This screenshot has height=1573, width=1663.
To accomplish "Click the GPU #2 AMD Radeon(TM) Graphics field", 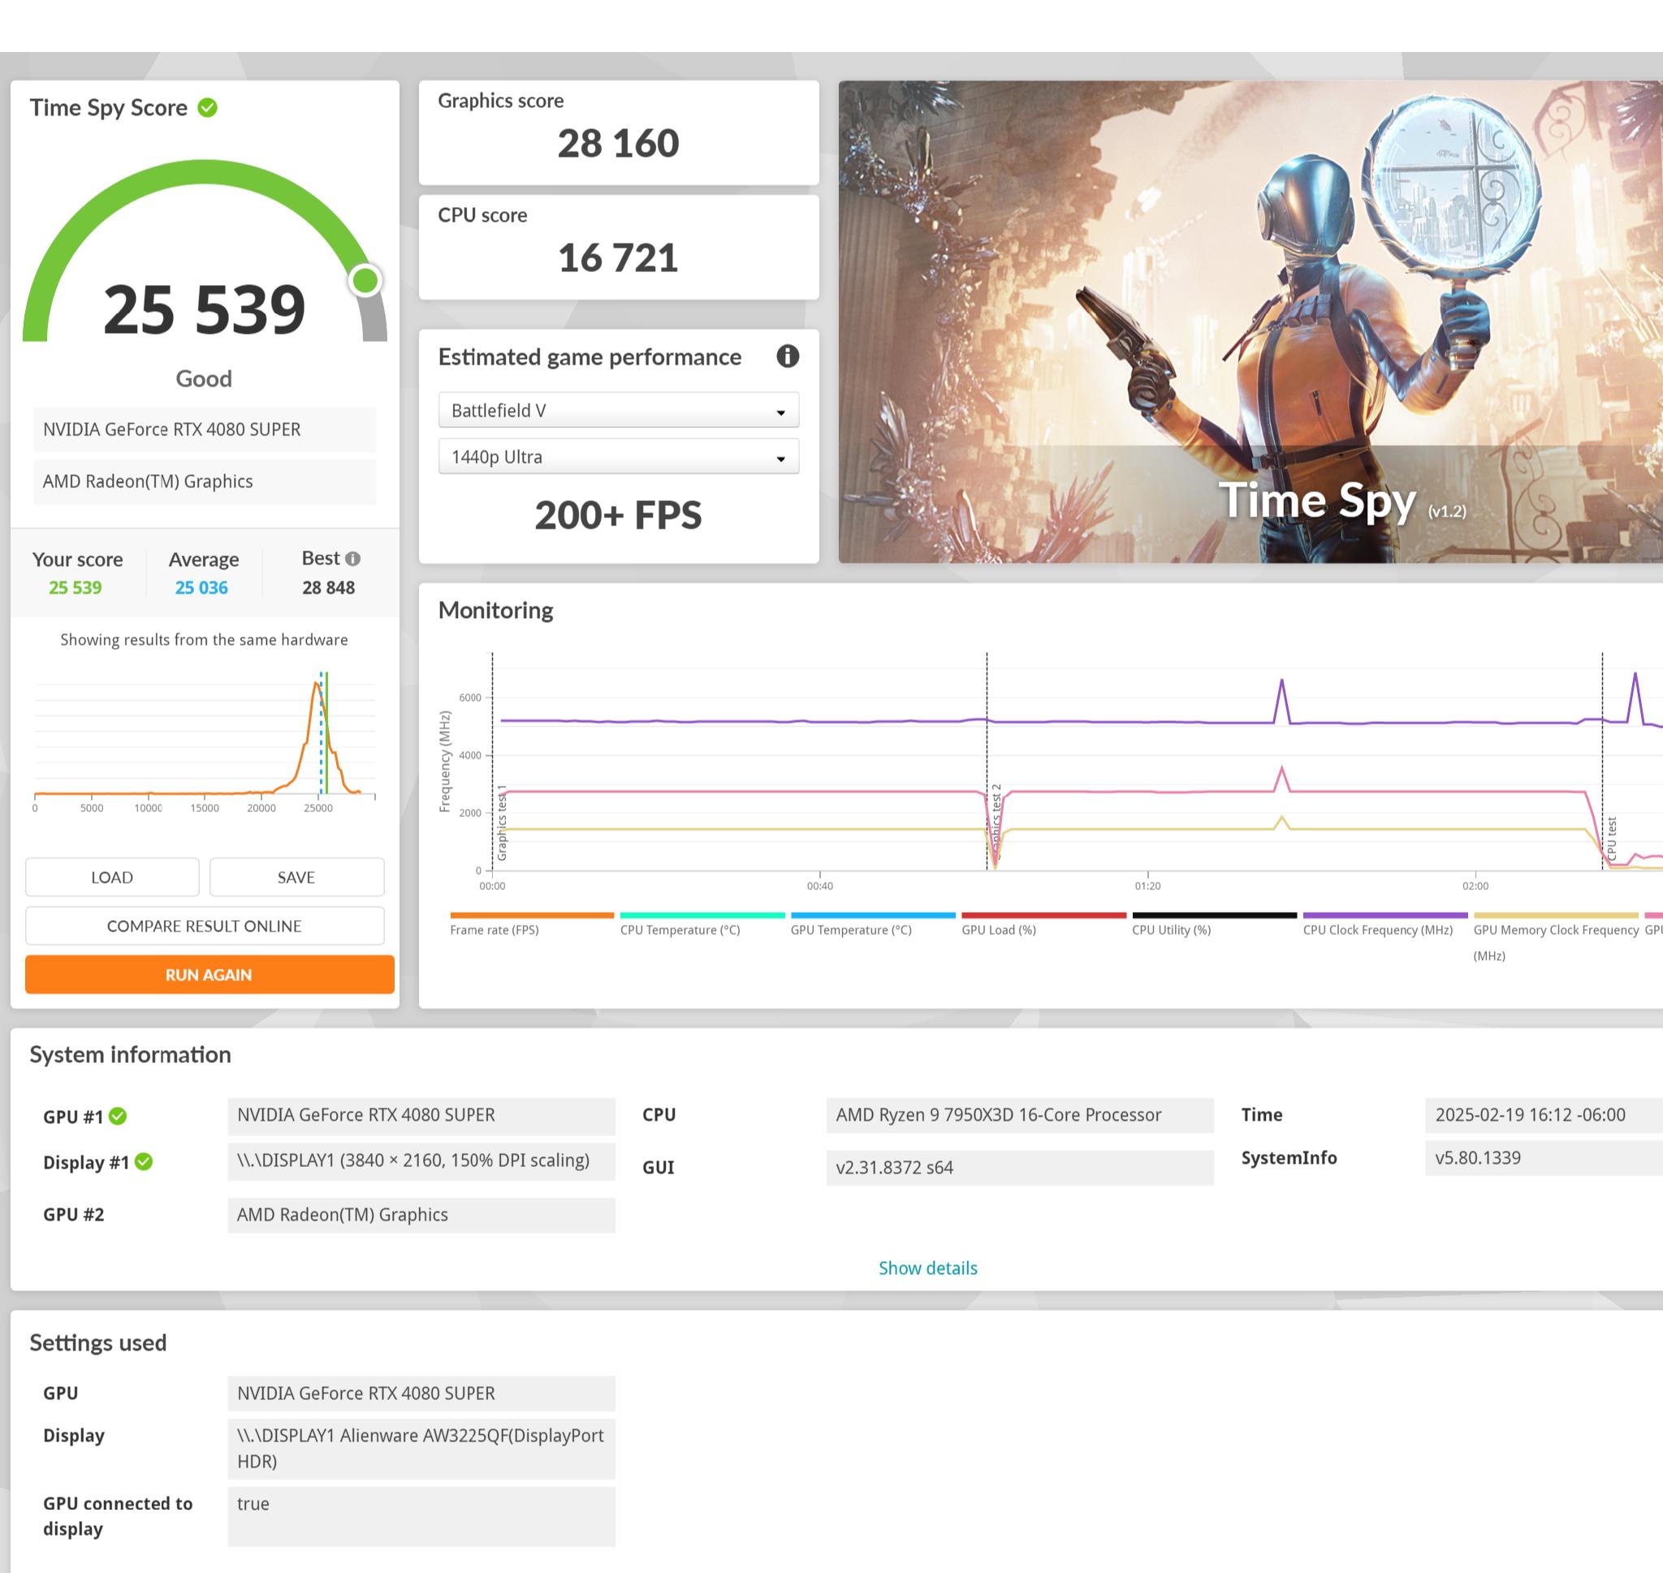I will click(421, 1215).
